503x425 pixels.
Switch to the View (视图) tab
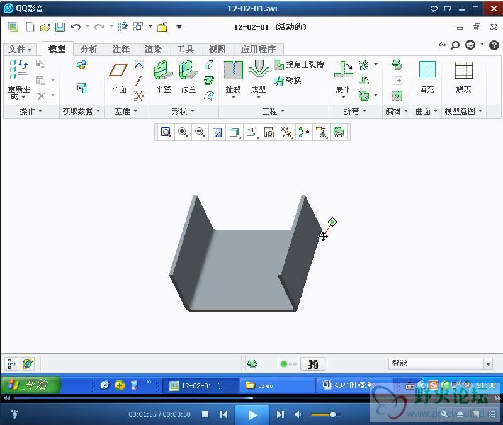point(217,49)
